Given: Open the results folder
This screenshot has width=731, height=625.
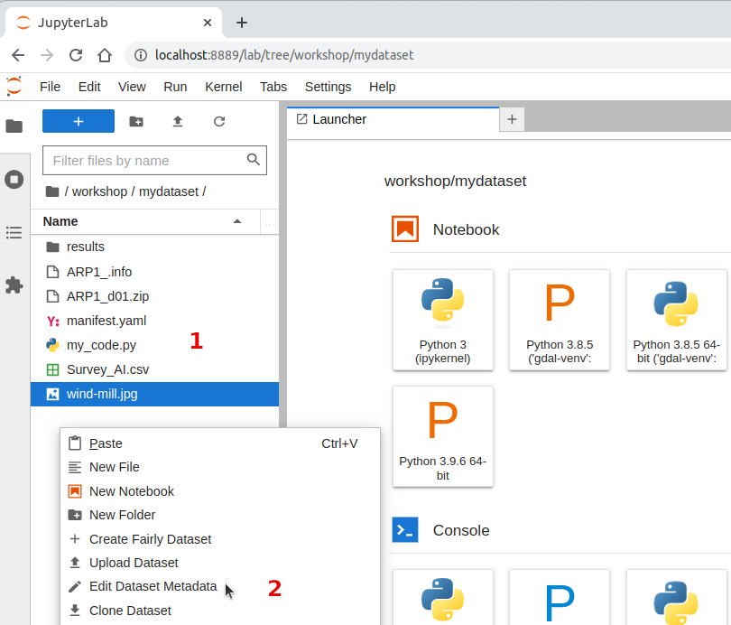Looking at the screenshot, I should [x=155, y=247].
